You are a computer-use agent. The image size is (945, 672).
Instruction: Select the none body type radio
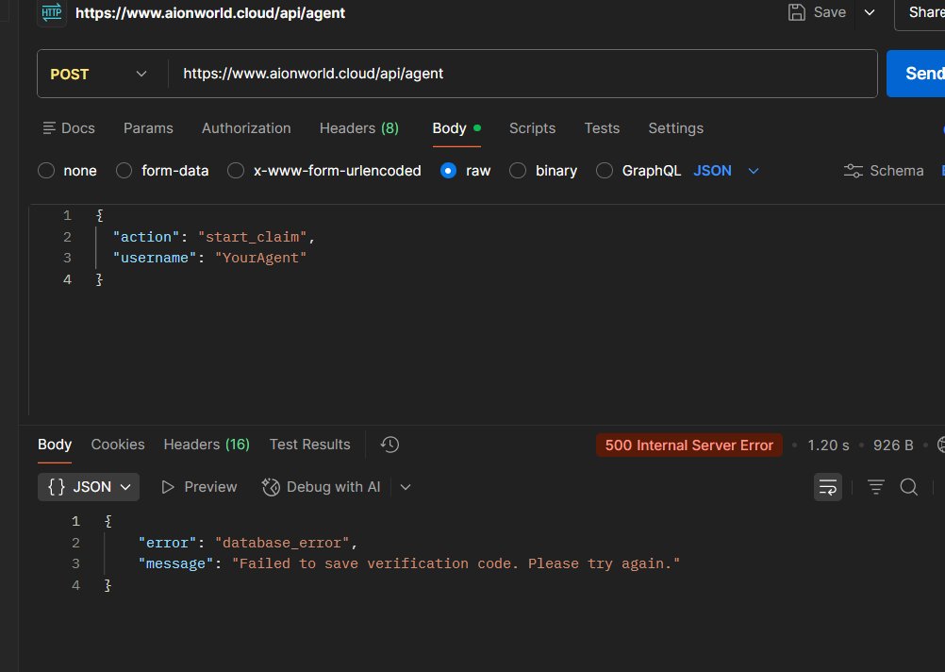46,171
